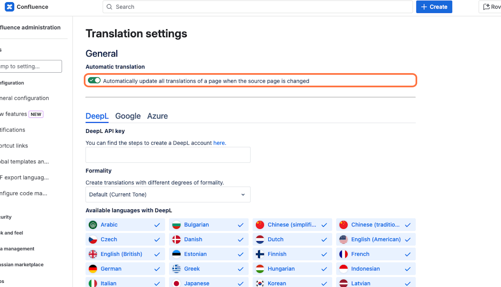Click the Security sidebar heading

point(6,217)
